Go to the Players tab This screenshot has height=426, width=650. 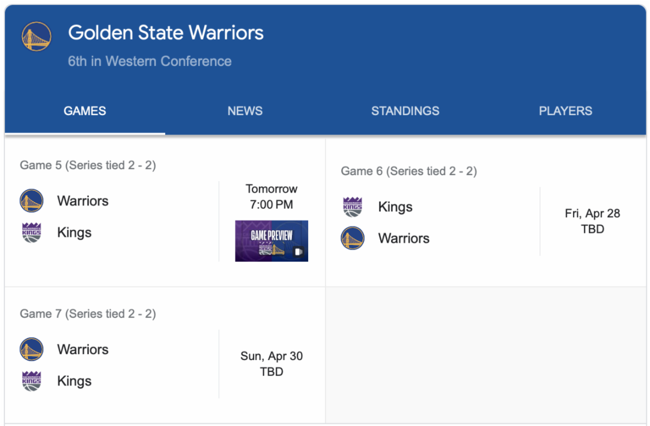565,111
